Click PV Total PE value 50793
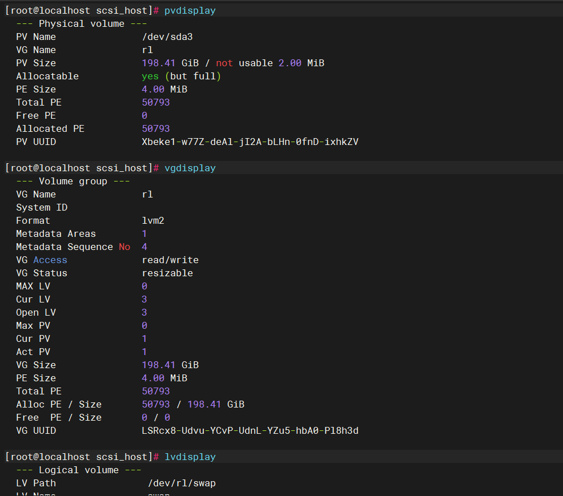This screenshot has width=563, height=496. tap(156, 103)
